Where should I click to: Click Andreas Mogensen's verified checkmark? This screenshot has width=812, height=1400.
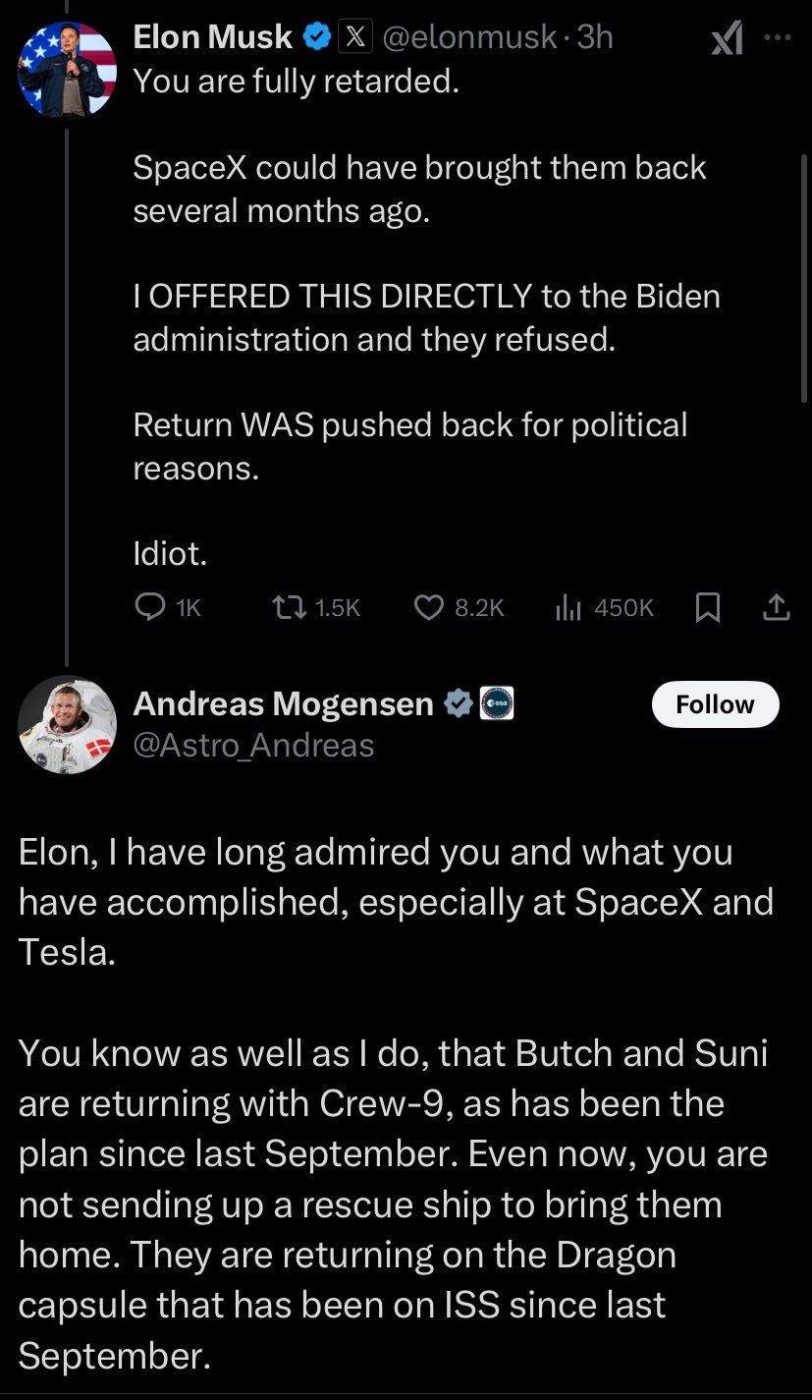[458, 703]
